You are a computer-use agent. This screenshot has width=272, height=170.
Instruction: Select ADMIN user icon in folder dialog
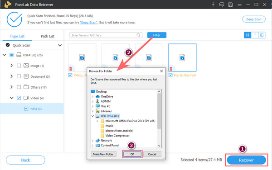click(97, 101)
